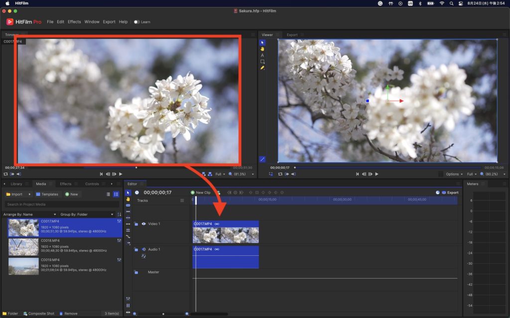
Task: Click the New Clip button
Action: 201,192
